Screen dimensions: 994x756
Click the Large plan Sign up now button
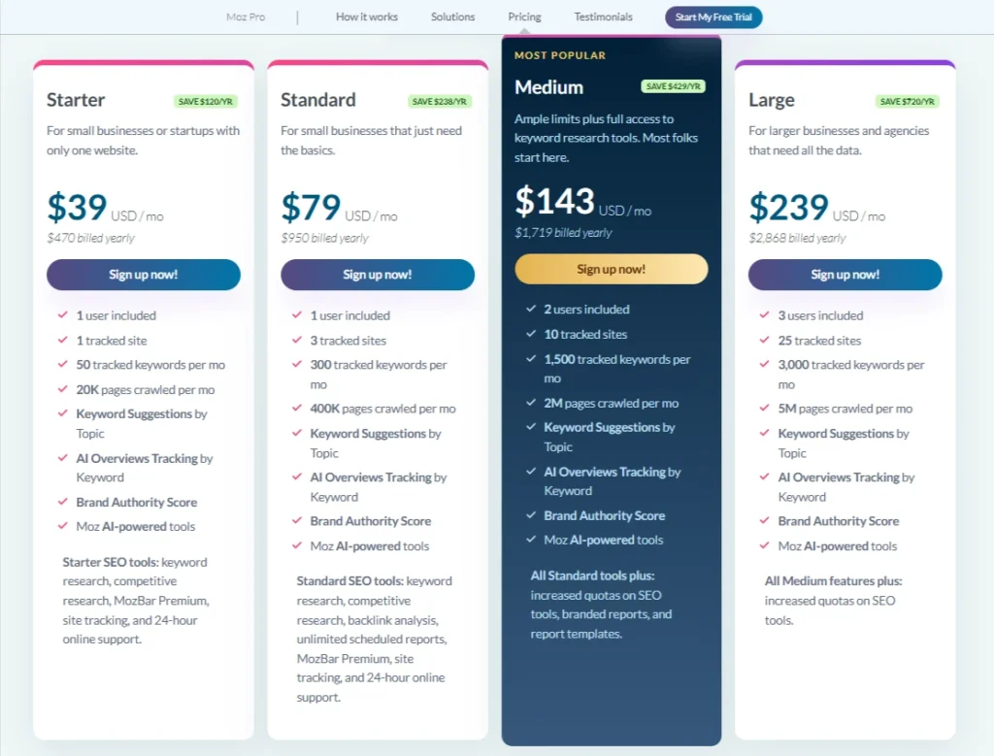tap(845, 275)
